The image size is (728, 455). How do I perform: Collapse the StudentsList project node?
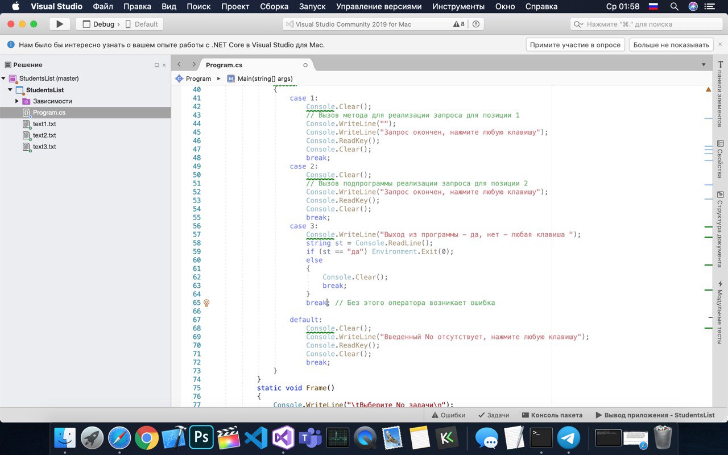(x=10, y=90)
